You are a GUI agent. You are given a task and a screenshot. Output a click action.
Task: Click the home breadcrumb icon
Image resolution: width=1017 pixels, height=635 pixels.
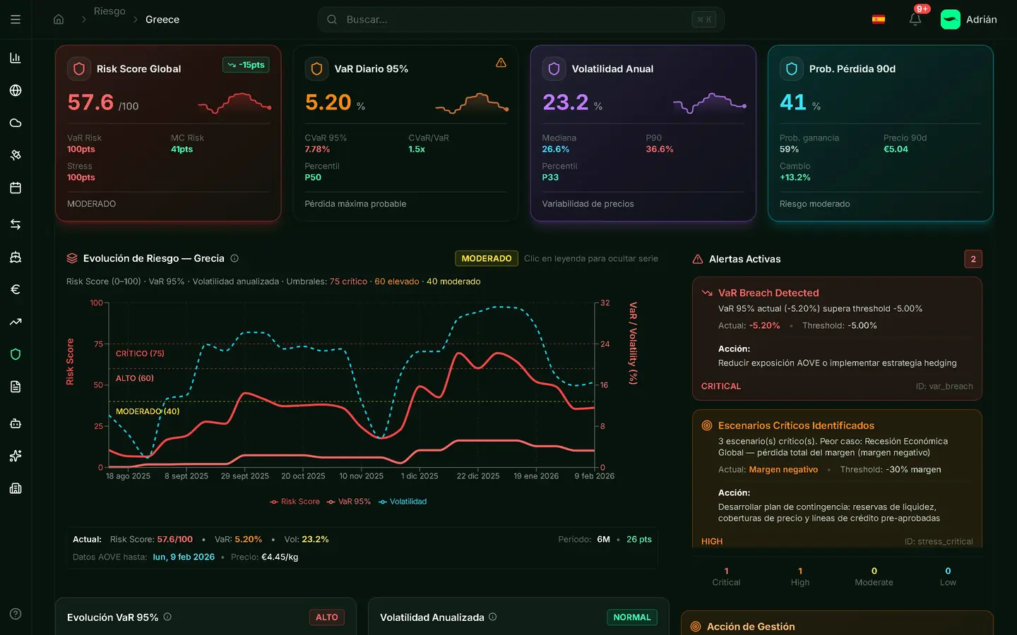(x=59, y=20)
